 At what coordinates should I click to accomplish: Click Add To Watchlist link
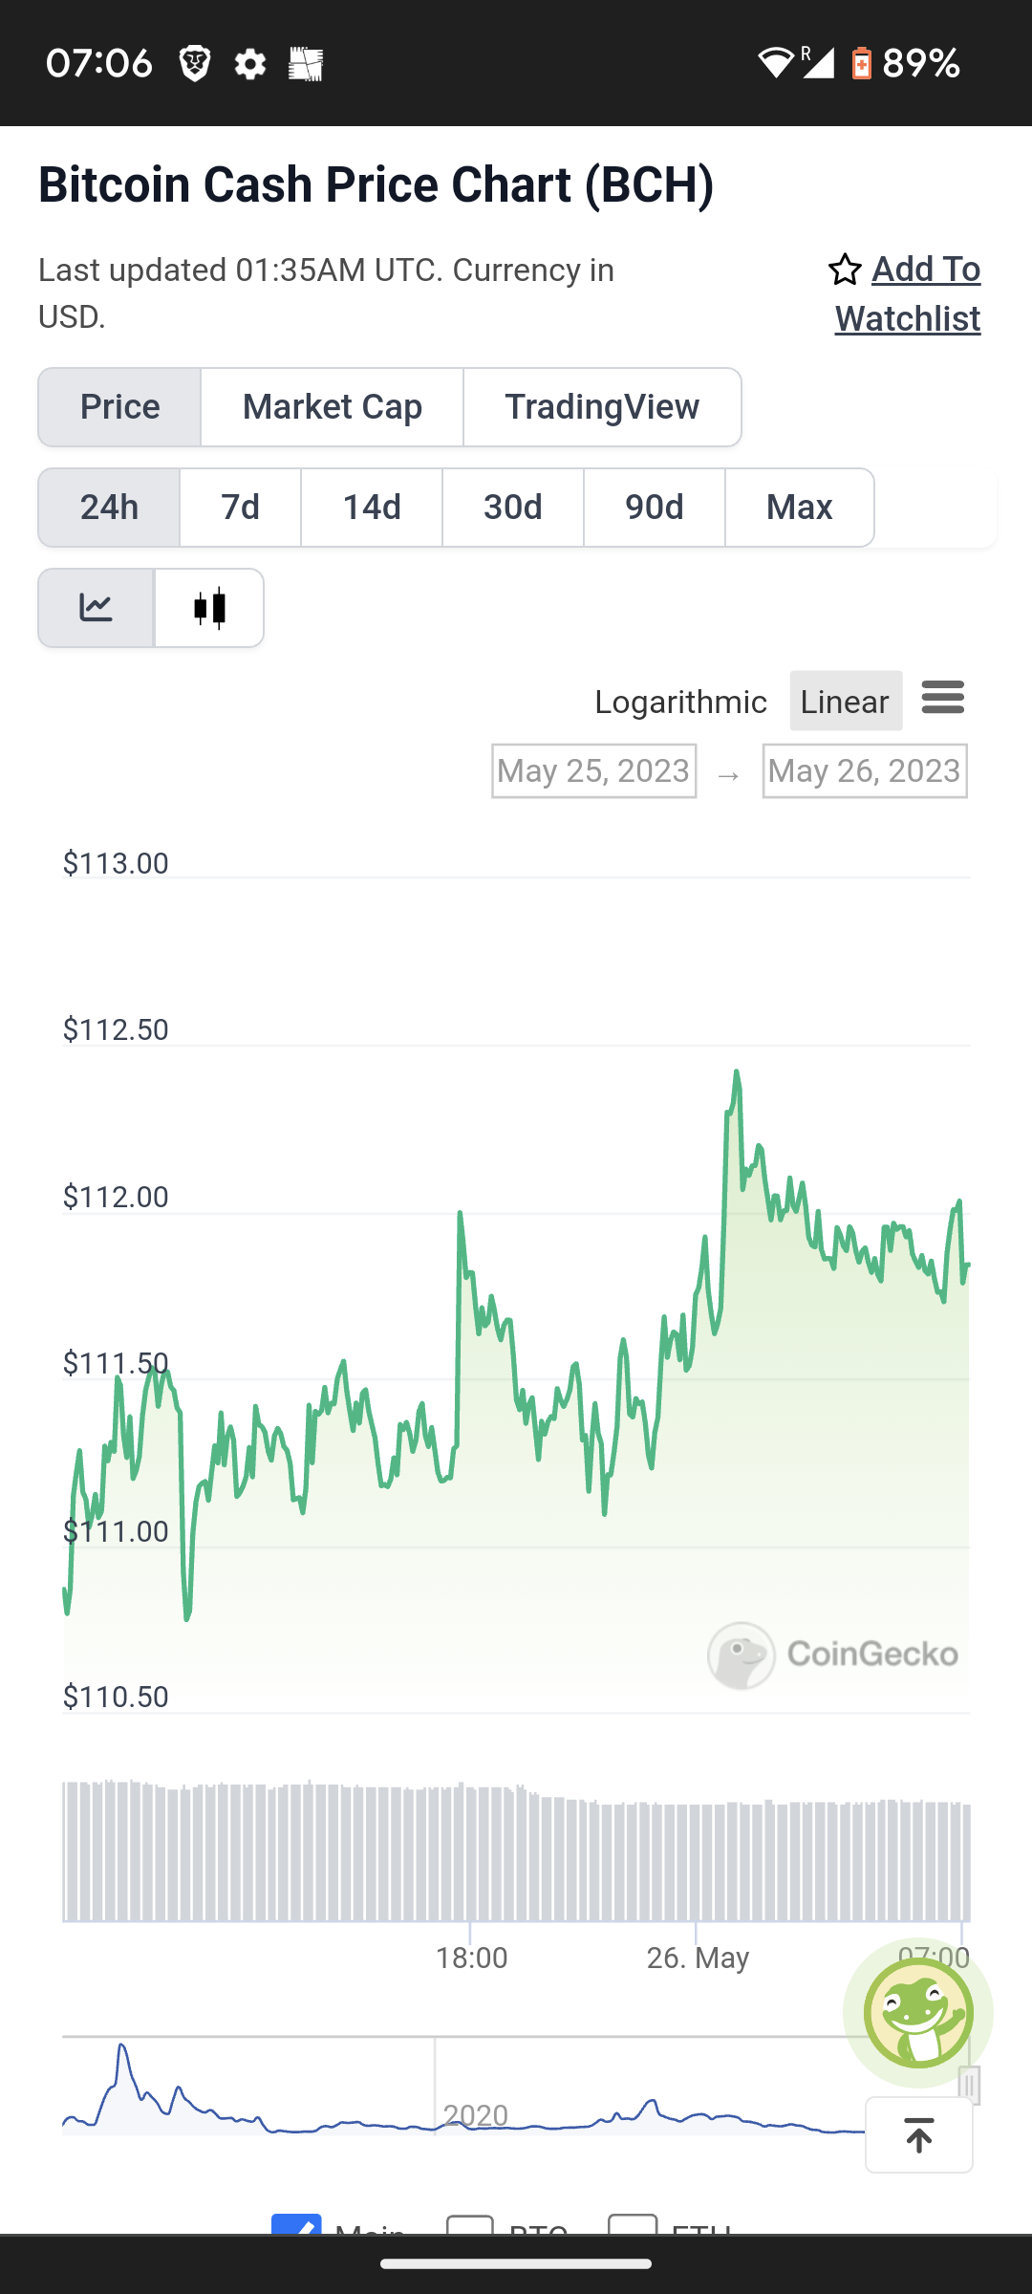pyautogui.click(x=906, y=293)
